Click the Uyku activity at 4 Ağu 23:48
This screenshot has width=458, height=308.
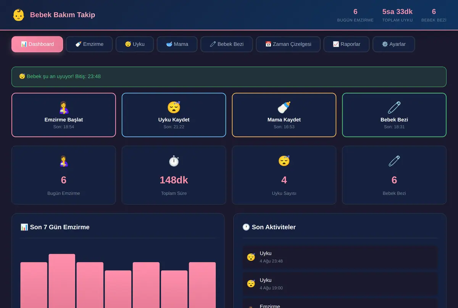(340, 257)
